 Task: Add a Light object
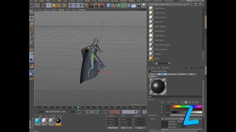tap(144, 5)
